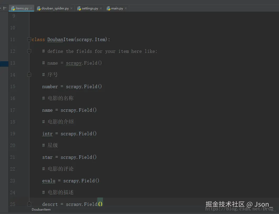Image resolution: width=279 pixels, height=214 pixels.
Task: Click the 'intr' variable on line 19
Action: (47, 134)
